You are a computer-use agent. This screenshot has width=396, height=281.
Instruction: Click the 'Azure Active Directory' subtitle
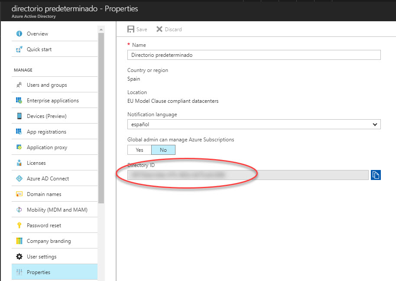(x=34, y=16)
